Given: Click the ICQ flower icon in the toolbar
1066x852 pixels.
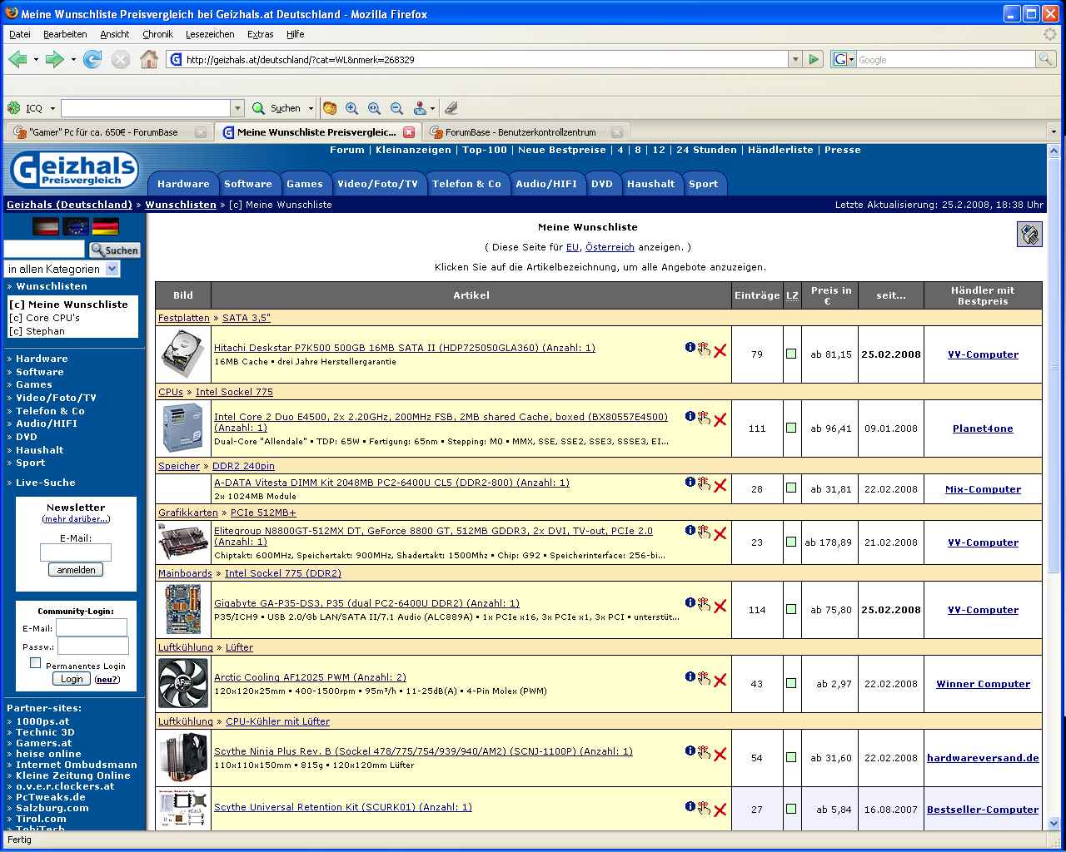Looking at the screenshot, I should point(14,108).
